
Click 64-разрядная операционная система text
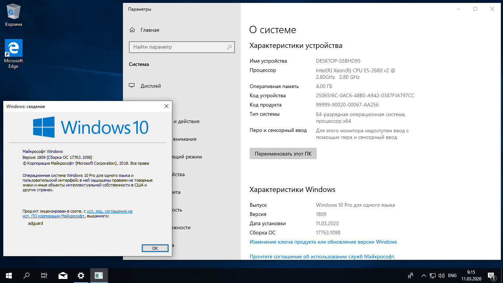point(360,118)
